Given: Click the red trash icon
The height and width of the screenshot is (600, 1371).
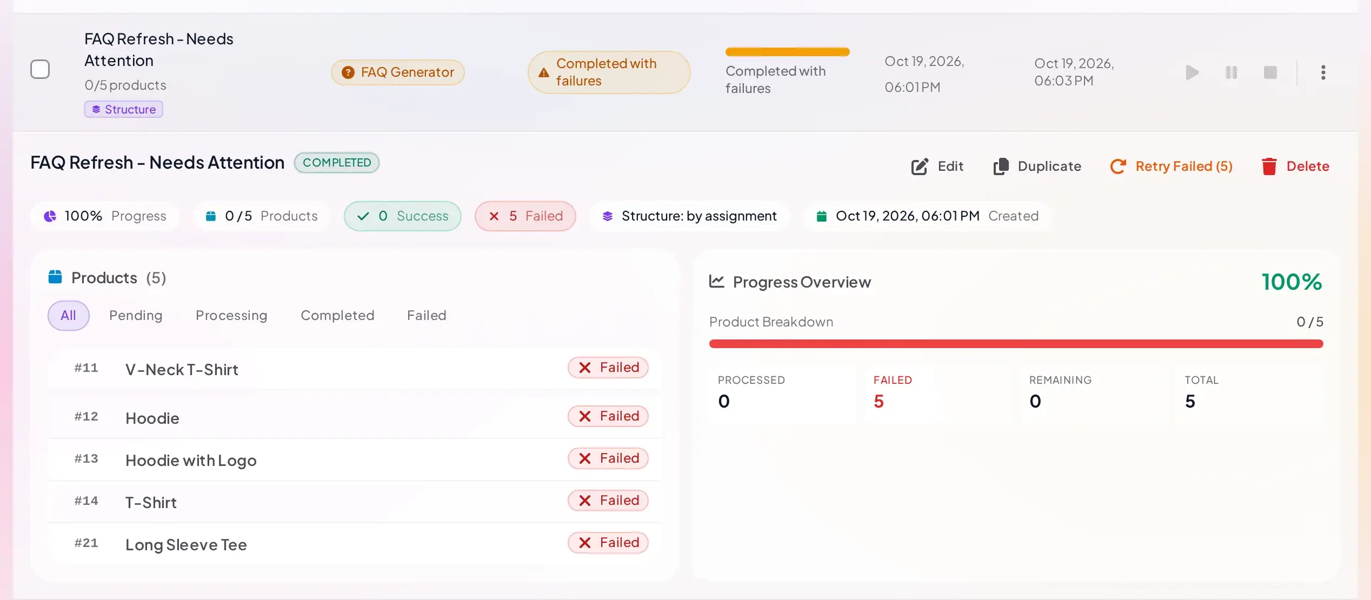Looking at the screenshot, I should click(x=1269, y=166).
